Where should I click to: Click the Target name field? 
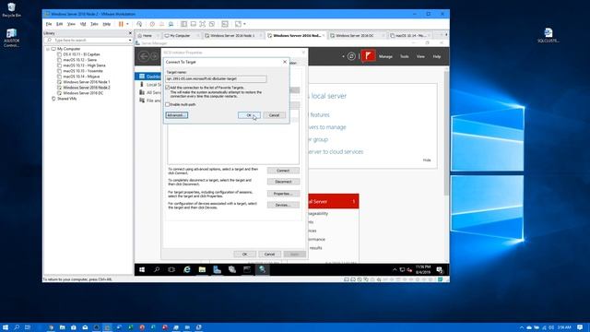[216, 79]
